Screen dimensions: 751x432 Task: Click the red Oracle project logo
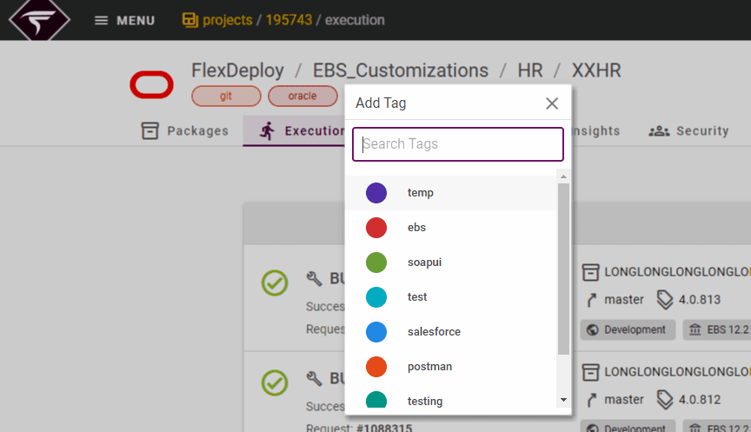point(152,85)
